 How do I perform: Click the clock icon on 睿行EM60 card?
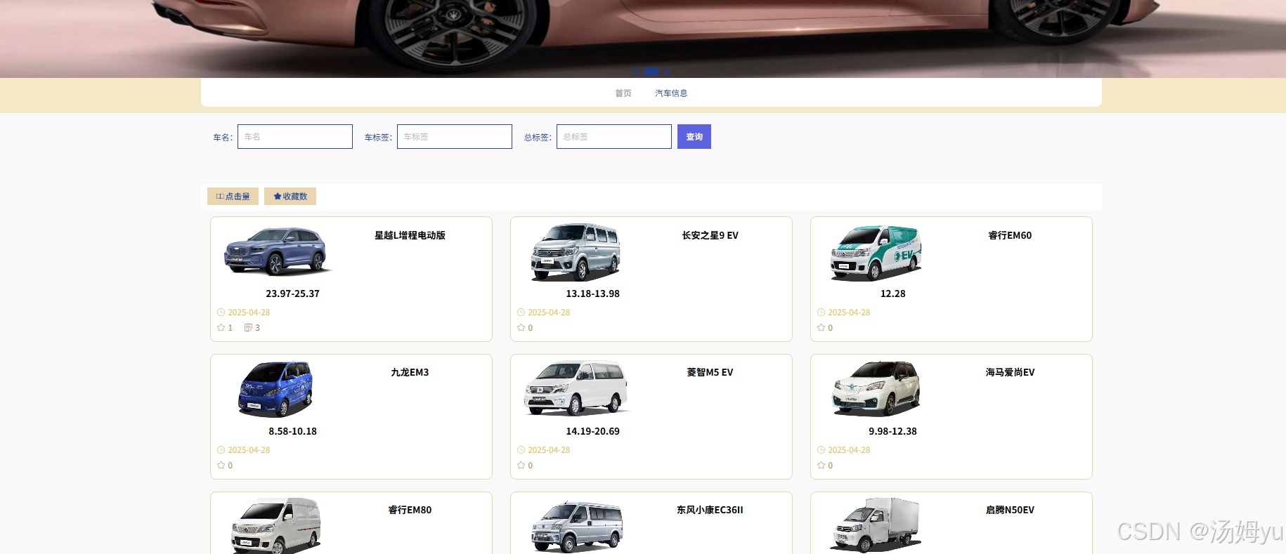(x=821, y=312)
